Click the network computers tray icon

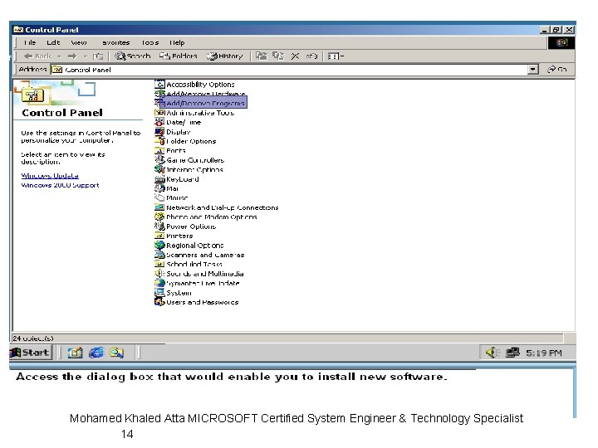[x=512, y=353]
